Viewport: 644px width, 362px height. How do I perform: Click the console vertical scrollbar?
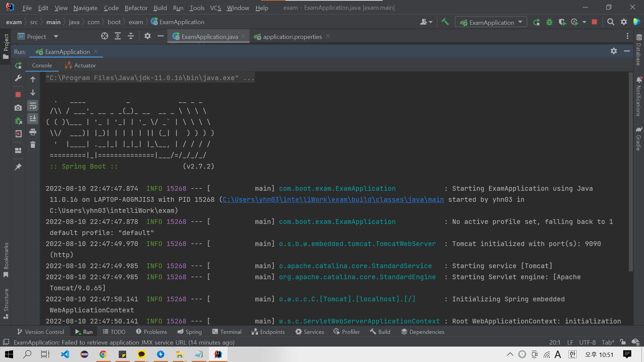[631, 172]
